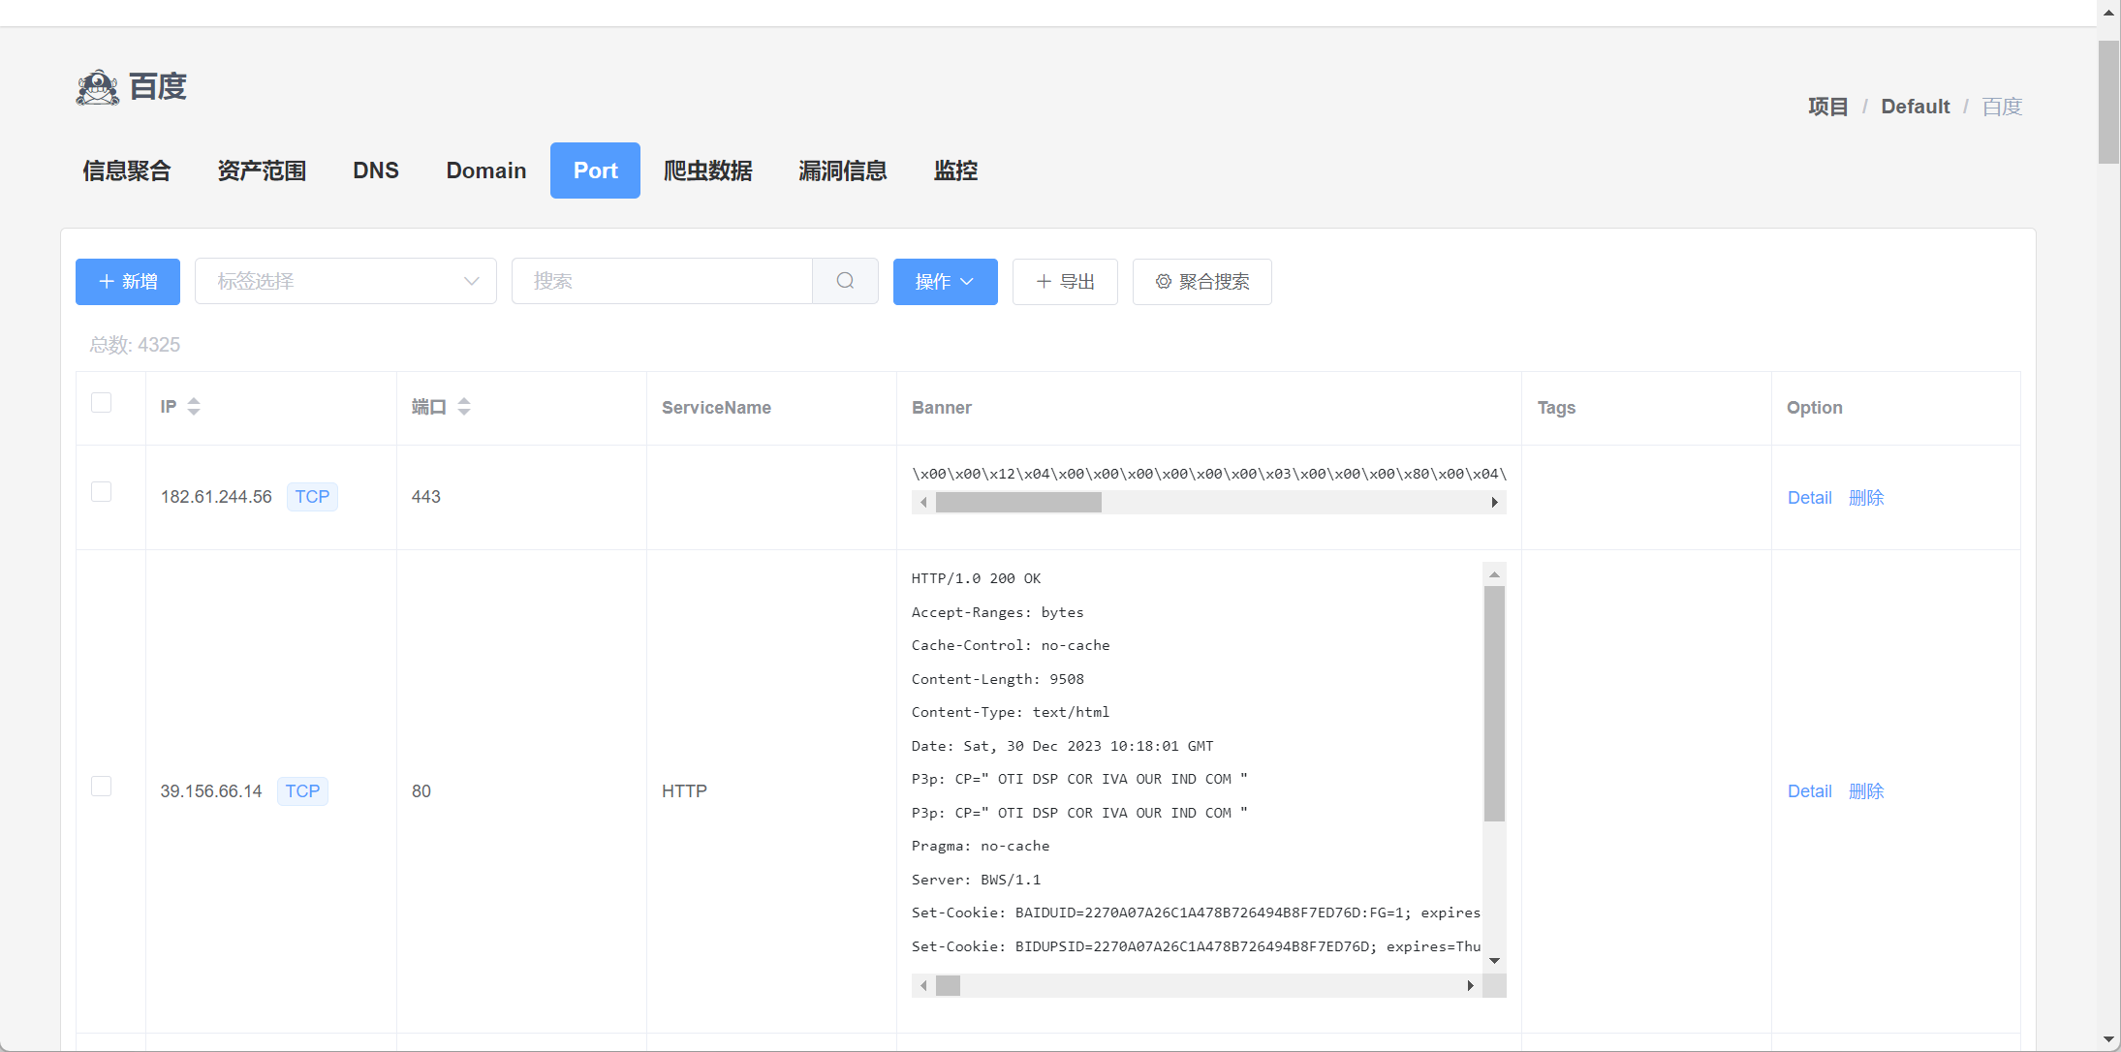Viewport: 2121px width, 1052px height.
Task: Click 删除 for 182.61.244.56 row
Action: point(1866,498)
